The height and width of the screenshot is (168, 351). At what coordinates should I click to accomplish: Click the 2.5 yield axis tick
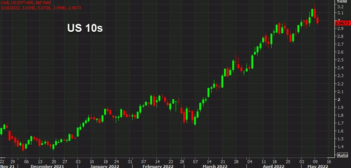coord(341,60)
